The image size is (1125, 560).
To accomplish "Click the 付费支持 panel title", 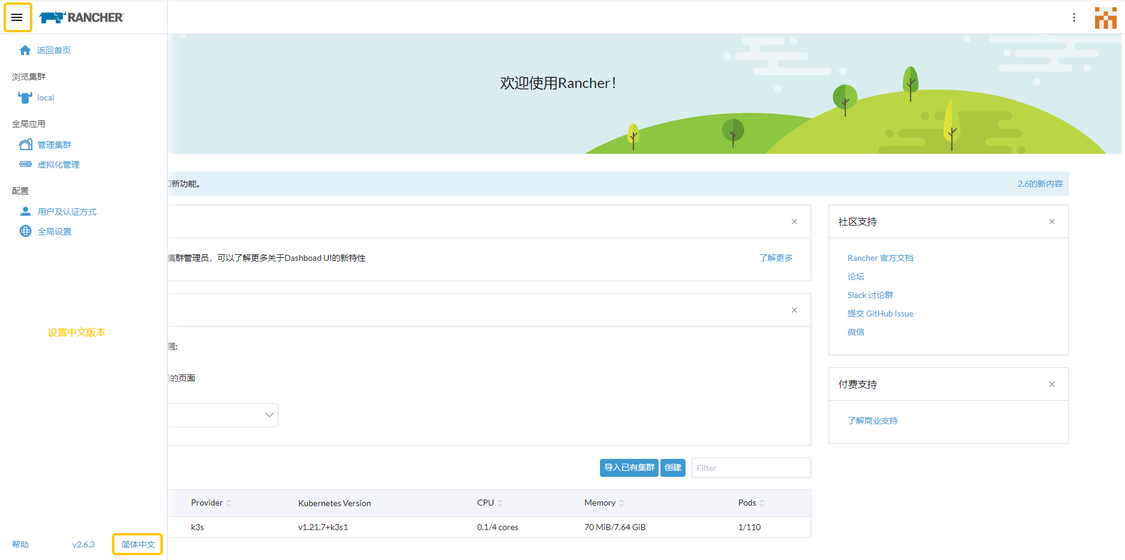I will [x=857, y=385].
